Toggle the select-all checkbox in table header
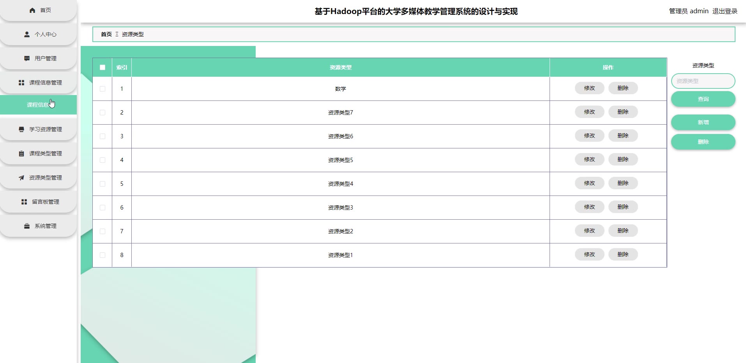Image resolution: width=746 pixels, height=363 pixels. [103, 67]
